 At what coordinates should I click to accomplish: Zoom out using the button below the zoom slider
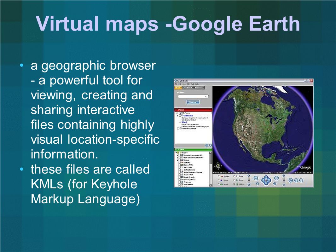[249, 185]
